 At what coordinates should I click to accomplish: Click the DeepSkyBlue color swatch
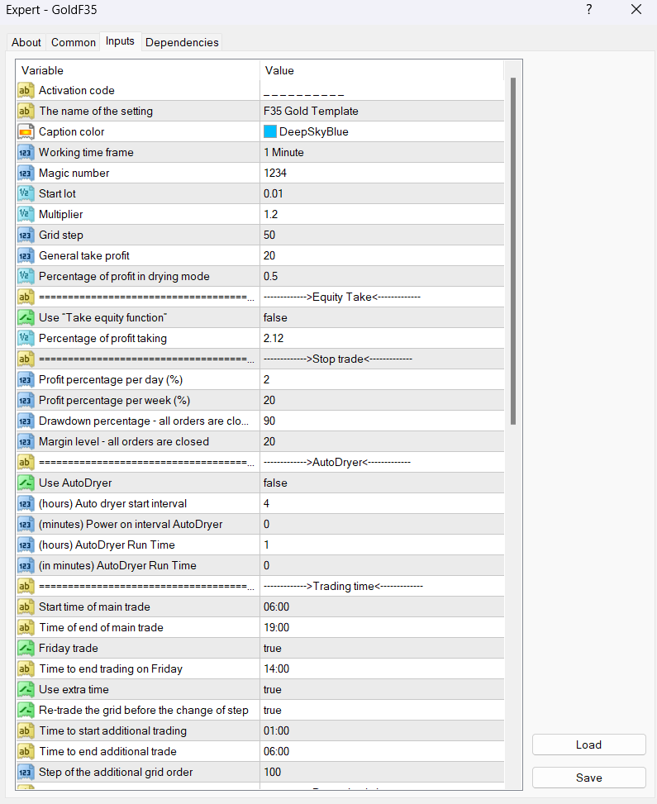[270, 132]
